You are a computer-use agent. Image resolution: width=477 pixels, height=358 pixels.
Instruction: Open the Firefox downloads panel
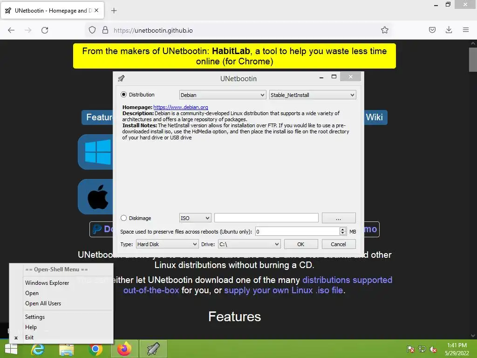pyautogui.click(x=449, y=30)
